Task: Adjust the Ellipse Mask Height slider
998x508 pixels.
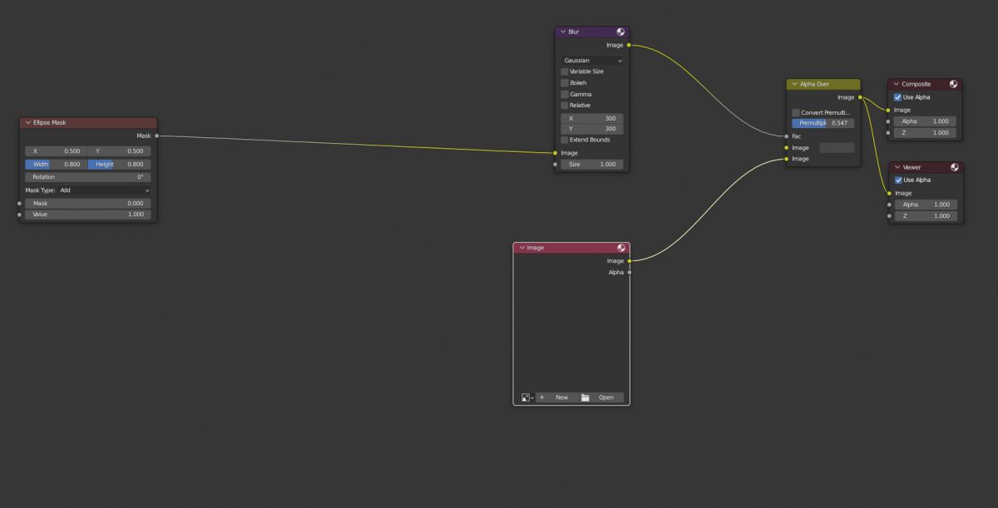Action: (120, 165)
